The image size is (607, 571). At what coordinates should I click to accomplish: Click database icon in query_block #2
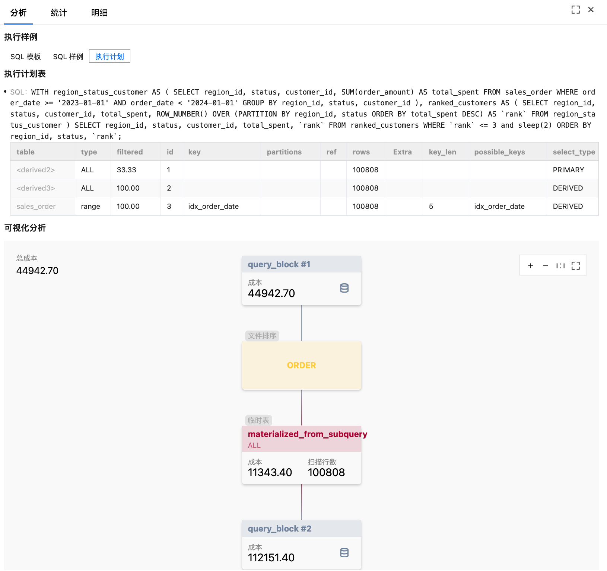click(344, 553)
